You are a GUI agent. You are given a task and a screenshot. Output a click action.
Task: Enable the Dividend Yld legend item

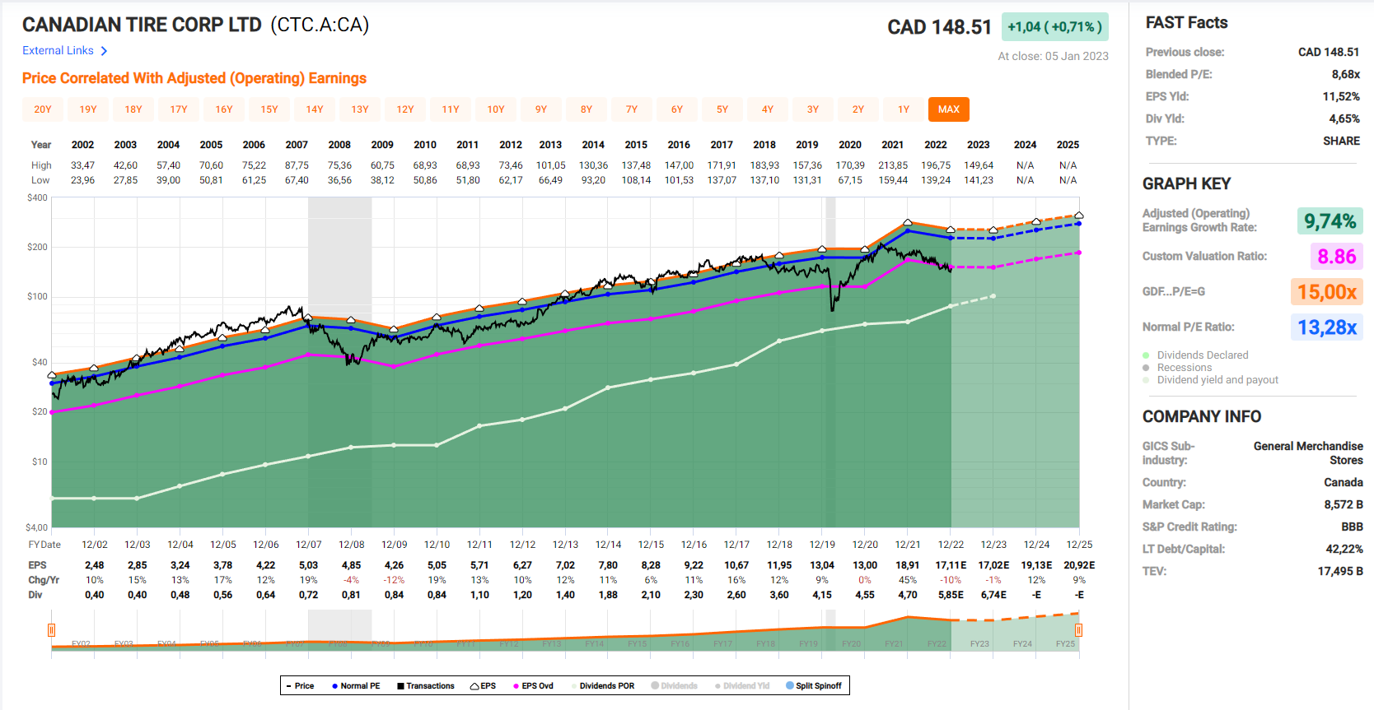pyautogui.click(x=718, y=686)
